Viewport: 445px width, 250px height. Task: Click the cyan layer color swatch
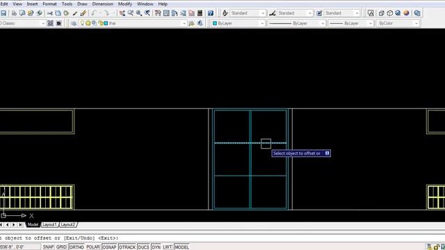click(x=106, y=23)
